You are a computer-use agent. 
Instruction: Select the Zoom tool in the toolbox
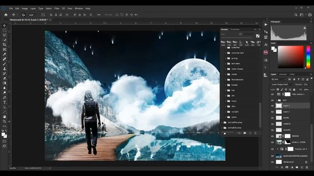coord(4,121)
